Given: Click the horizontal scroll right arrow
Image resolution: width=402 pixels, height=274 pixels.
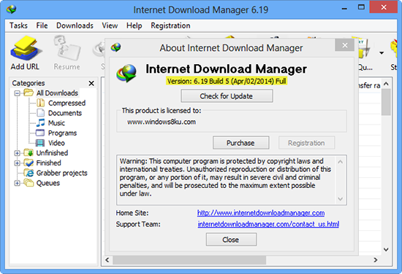Looking at the screenshot, I should 376,260.
